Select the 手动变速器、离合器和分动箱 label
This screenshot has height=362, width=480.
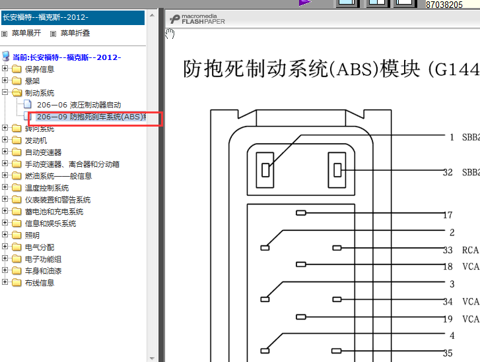(x=72, y=164)
